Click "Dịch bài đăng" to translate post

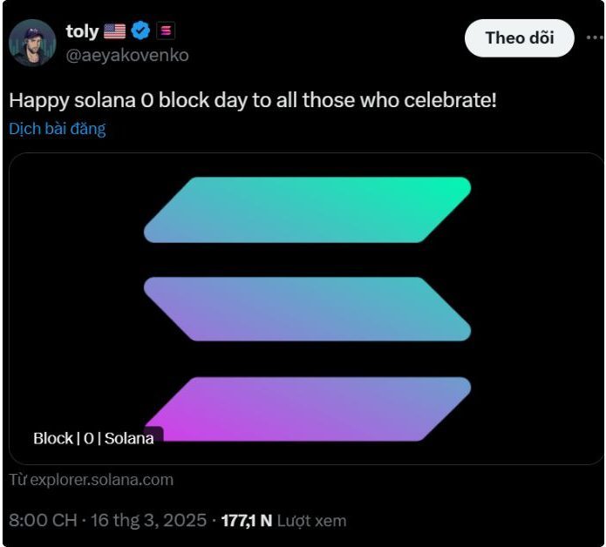pyautogui.click(x=58, y=129)
